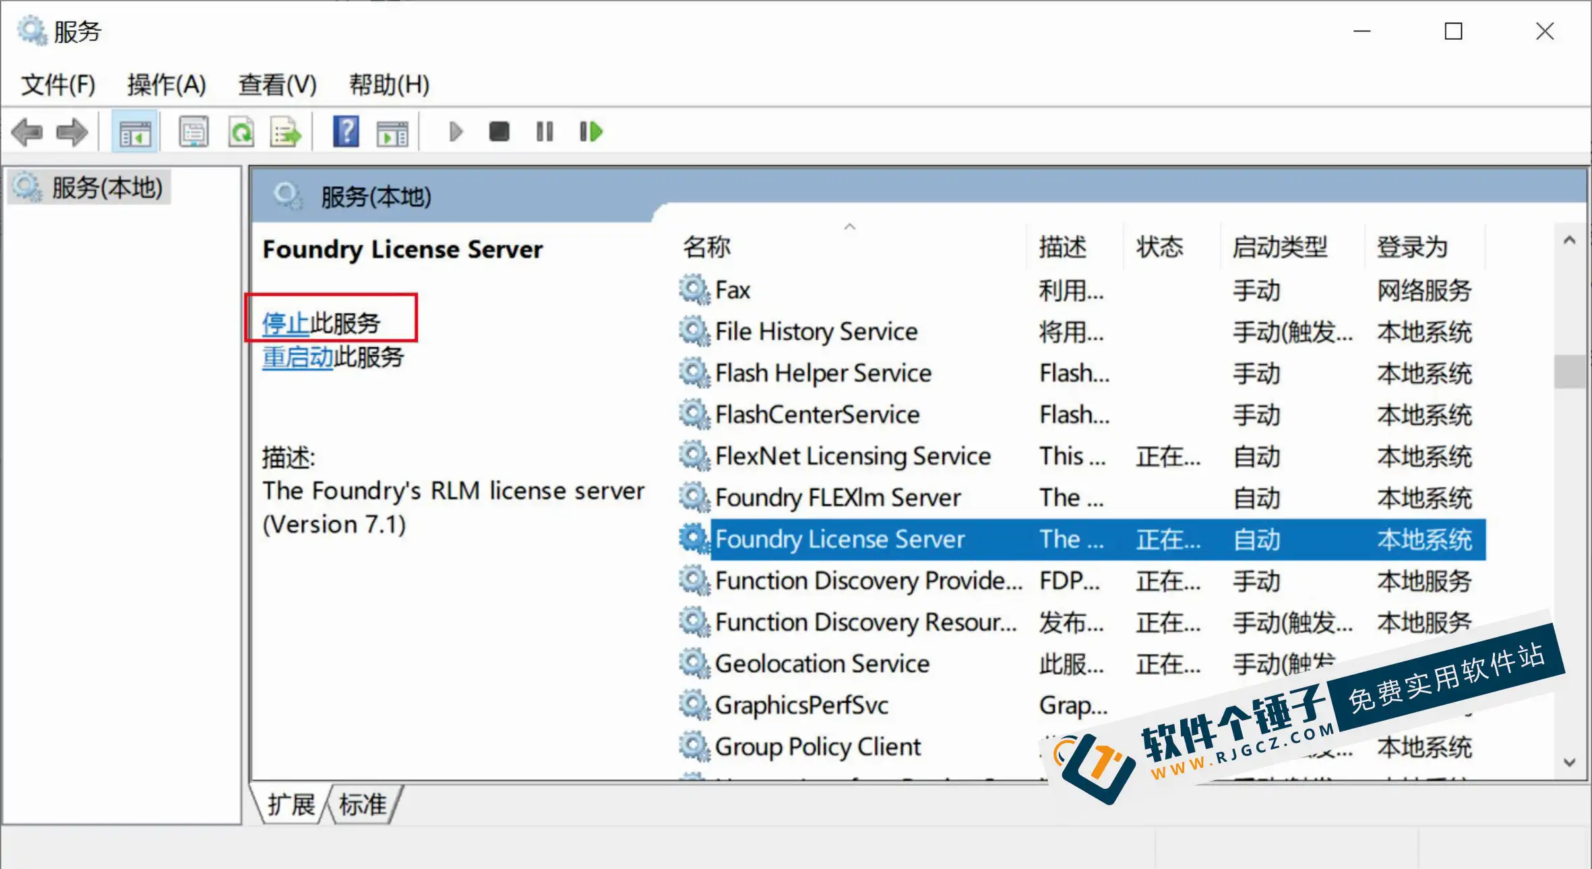Toggle the show/hide action pane icon

(x=392, y=133)
